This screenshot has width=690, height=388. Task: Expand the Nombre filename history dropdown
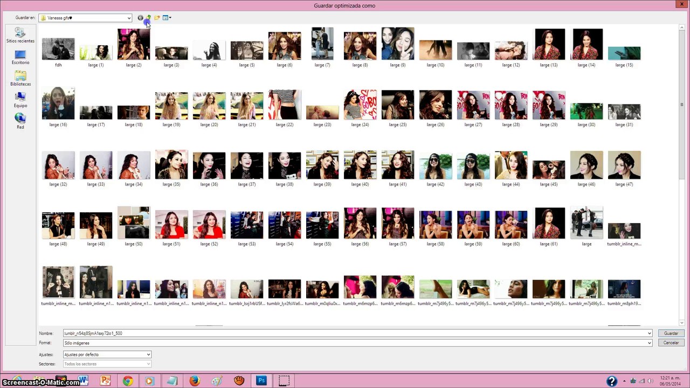coord(649,334)
